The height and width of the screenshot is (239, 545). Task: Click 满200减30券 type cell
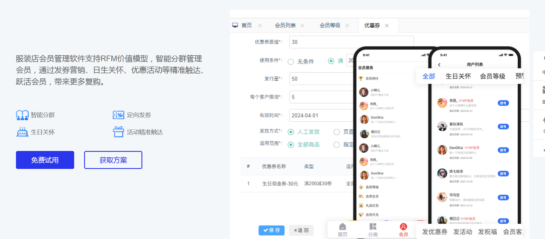pyautogui.click(x=318, y=184)
